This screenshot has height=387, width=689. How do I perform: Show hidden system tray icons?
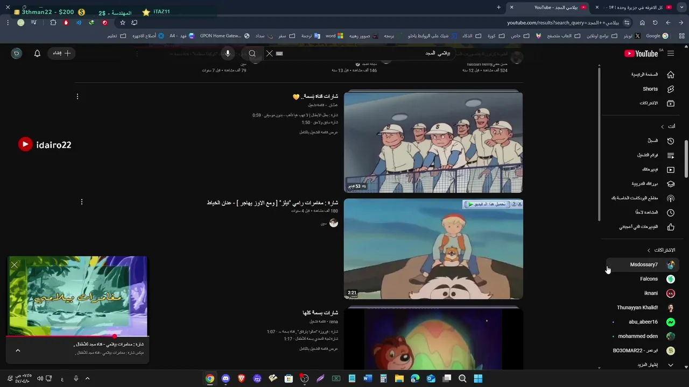pyautogui.click(x=88, y=378)
